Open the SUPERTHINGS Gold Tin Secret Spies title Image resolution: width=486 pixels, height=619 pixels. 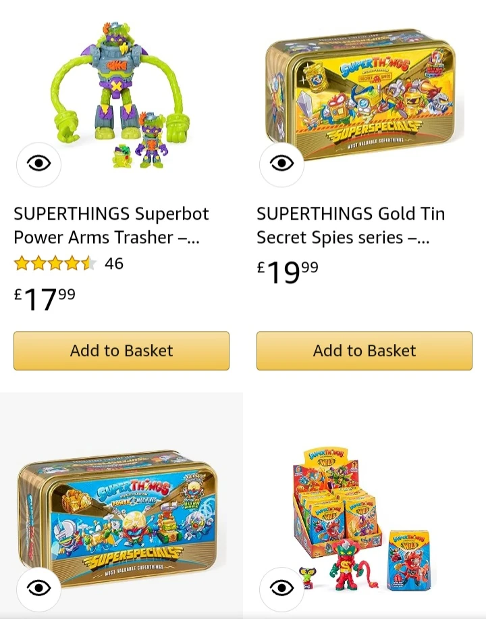pos(350,226)
